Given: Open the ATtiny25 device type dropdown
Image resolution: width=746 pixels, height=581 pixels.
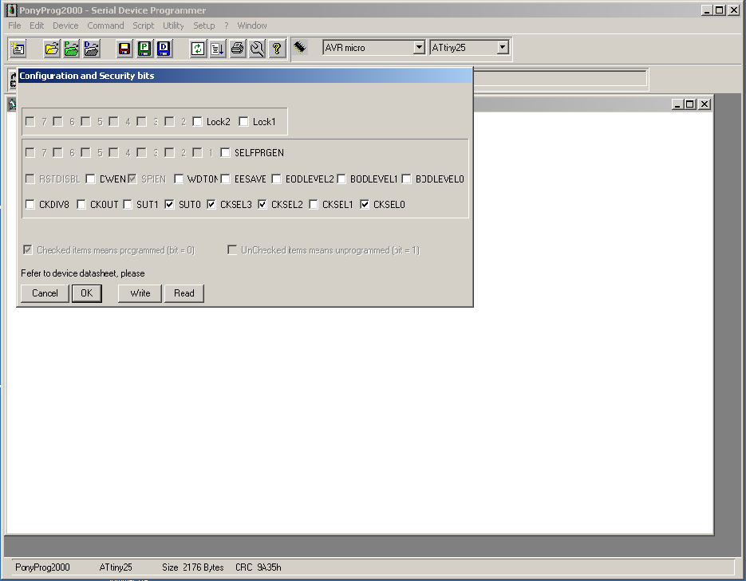Looking at the screenshot, I should point(503,48).
